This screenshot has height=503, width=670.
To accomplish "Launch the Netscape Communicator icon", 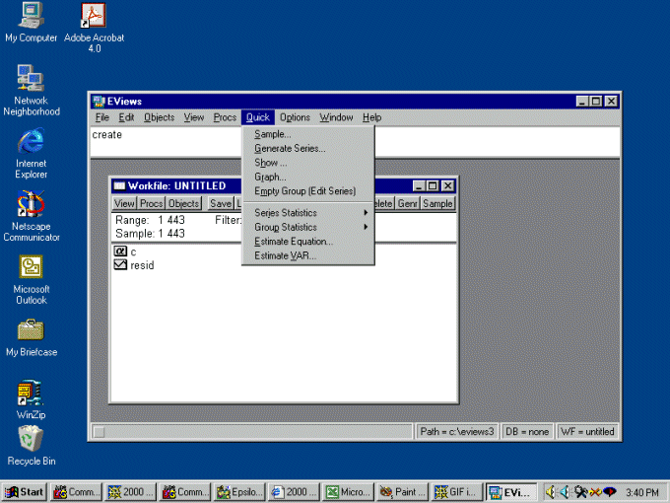I will (31, 204).
